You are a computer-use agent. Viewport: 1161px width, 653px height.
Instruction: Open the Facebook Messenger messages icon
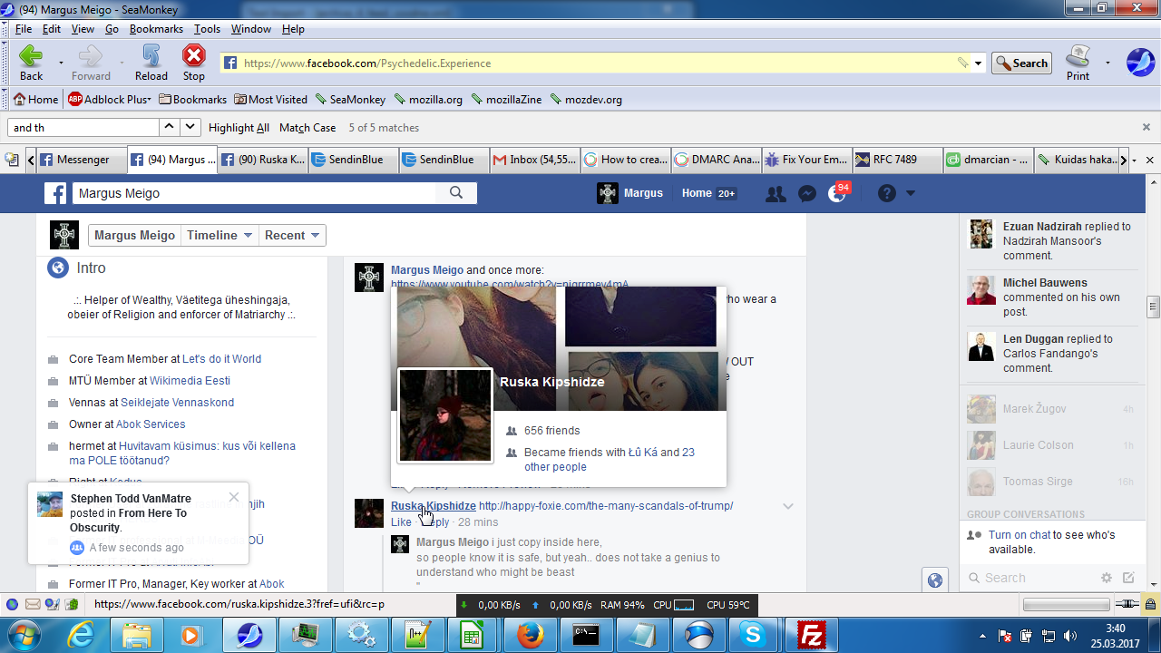pyautogui.click(x=806, y=193)
